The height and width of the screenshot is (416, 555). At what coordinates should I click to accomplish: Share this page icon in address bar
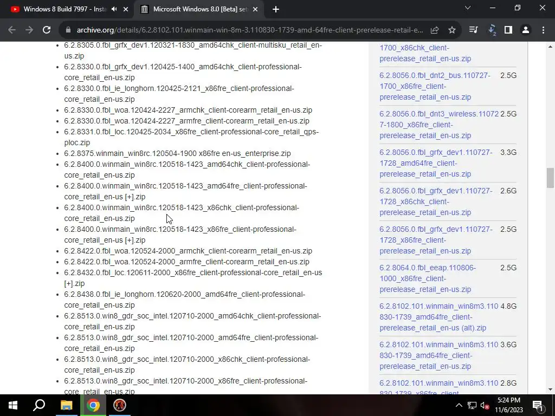(435, 30)
